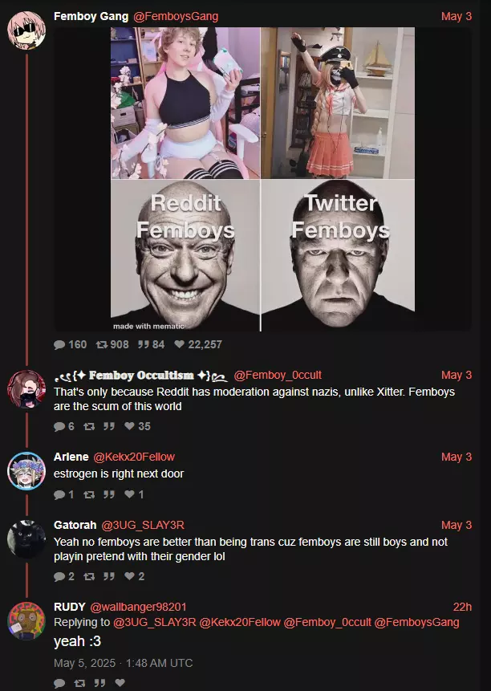Click the 22h timestamp on RUDY's post

click(462, 607)
